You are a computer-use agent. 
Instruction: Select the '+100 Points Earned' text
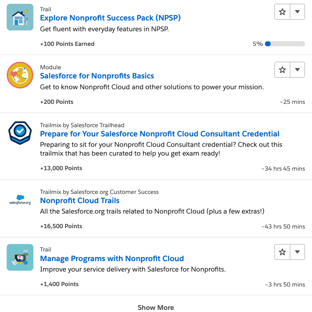(x=67, y=44)
